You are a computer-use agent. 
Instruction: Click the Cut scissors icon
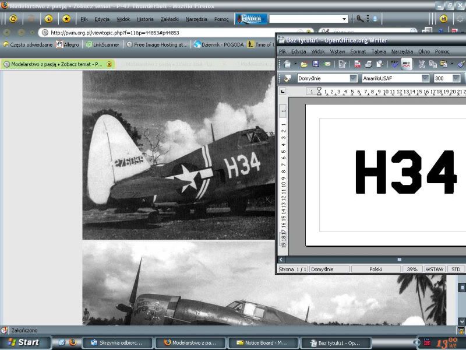click(422, 64)
